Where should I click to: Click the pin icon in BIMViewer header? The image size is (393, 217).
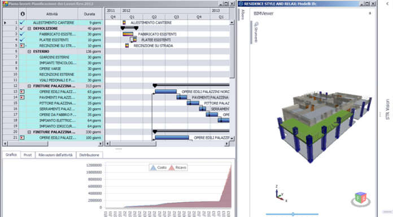(x=370, y=14)
